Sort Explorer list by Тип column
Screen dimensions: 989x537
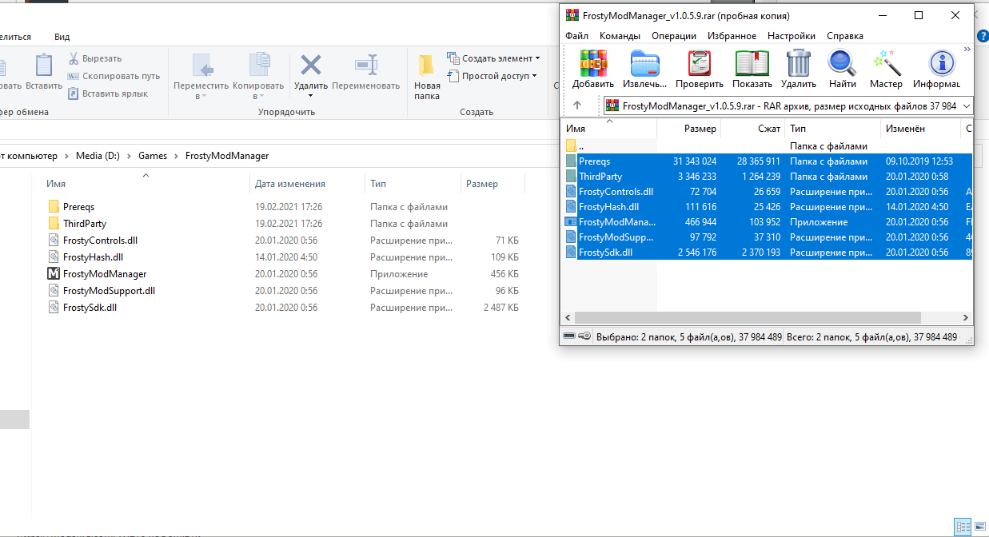pos(378,184)
